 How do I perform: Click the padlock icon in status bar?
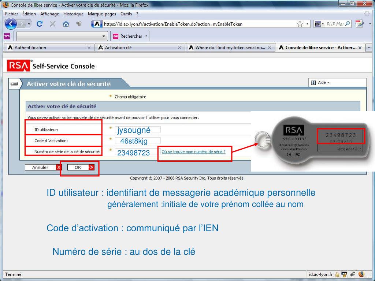click(x=337, y=274)
